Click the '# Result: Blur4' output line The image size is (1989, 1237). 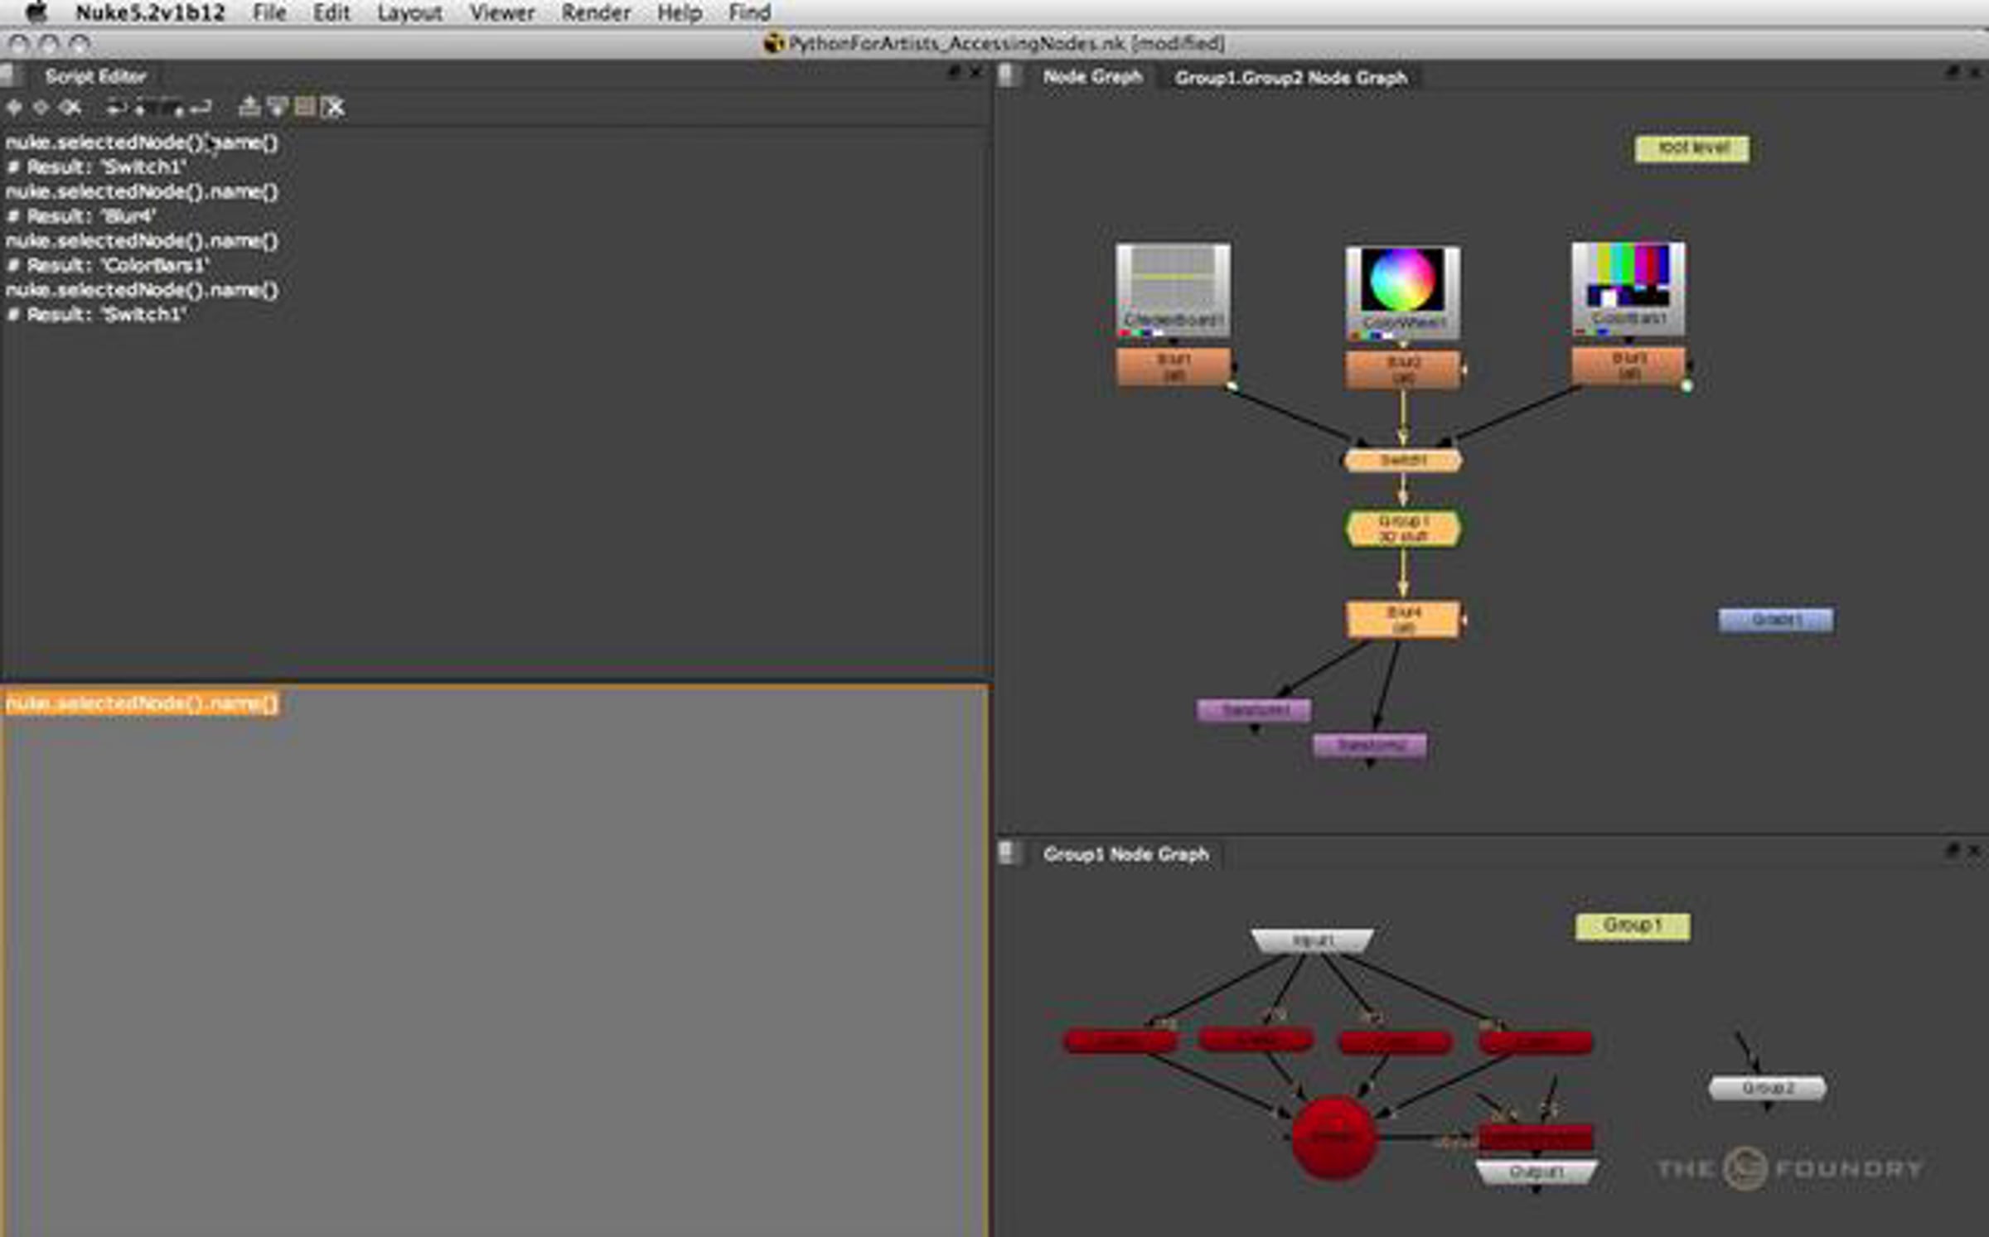(81, 216)
